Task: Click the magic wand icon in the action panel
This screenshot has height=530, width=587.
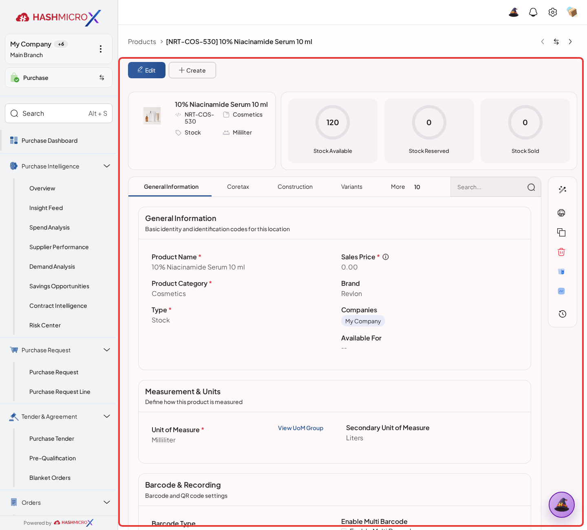Action: point(563,190)
